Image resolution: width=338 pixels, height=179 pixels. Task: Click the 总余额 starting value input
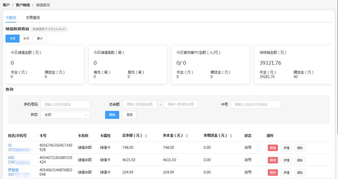pyautogui.click(x=140, y=104)
